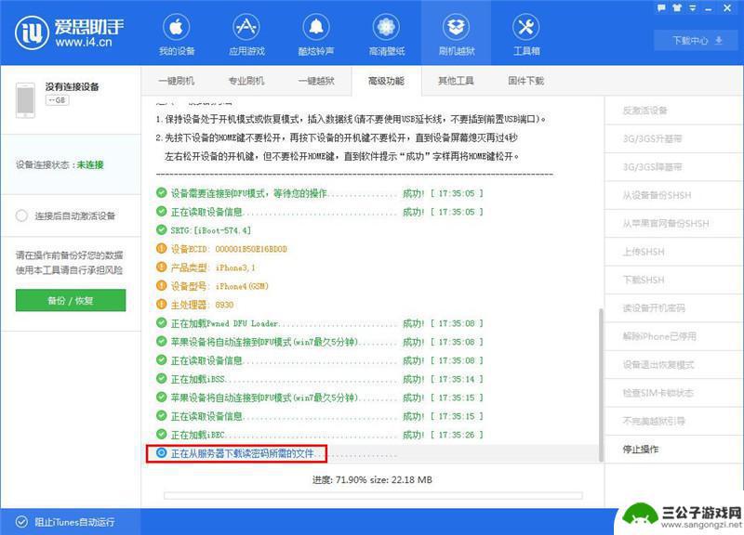Enable 连接后自动激活设备 radio option

coord(21,216)
